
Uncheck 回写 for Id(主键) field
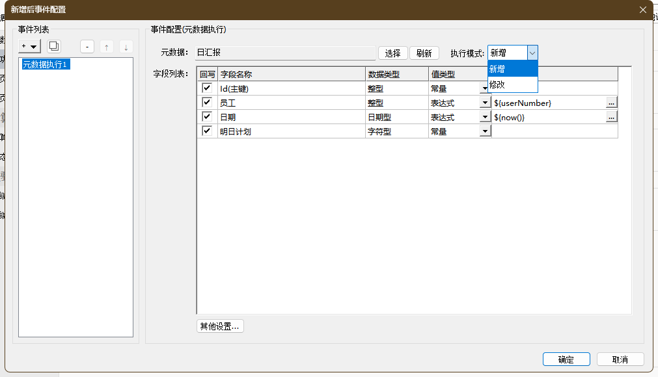pos(207,88)
